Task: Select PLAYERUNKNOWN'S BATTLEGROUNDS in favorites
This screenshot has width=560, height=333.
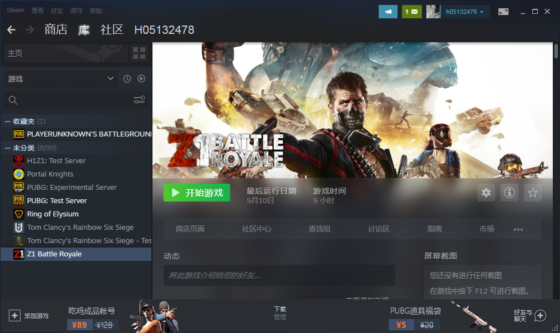Action: (89, 134)
